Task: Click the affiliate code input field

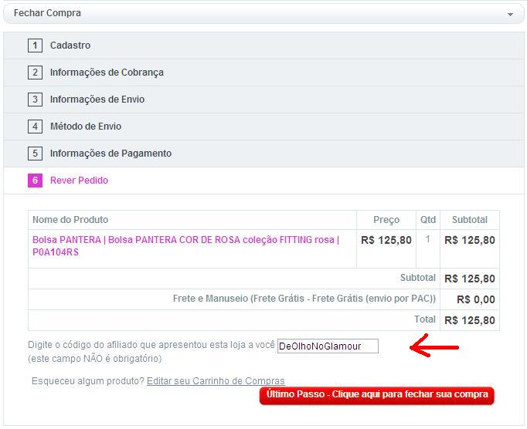Action: (328, 346)
